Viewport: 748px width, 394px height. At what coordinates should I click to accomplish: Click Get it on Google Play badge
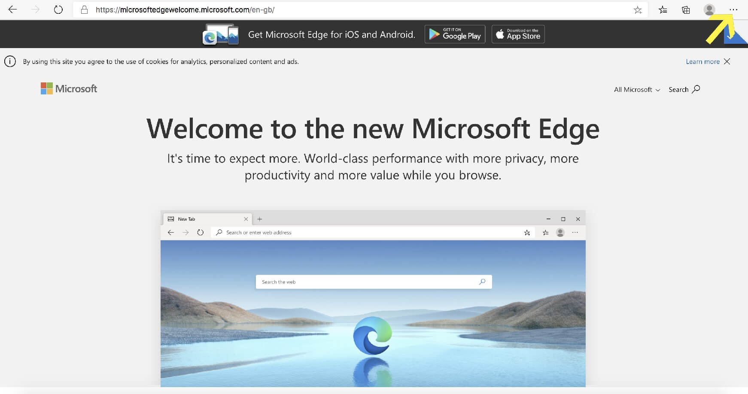point(455,34)
